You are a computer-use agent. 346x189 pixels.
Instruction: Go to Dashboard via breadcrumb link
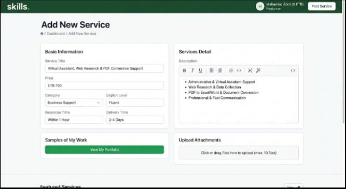pos(56,34)
